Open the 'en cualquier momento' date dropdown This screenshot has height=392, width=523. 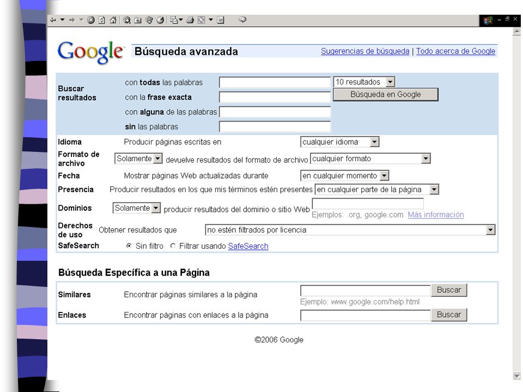[x=344, y=176]
